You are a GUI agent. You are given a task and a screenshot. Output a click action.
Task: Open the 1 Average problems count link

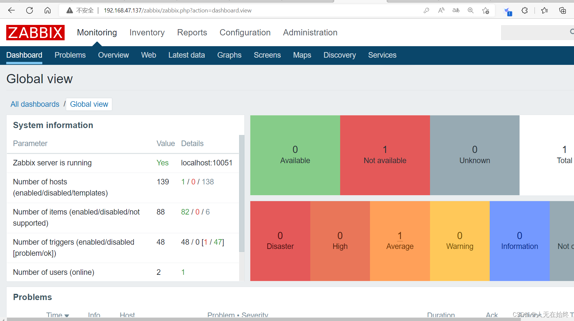point(400,236)
